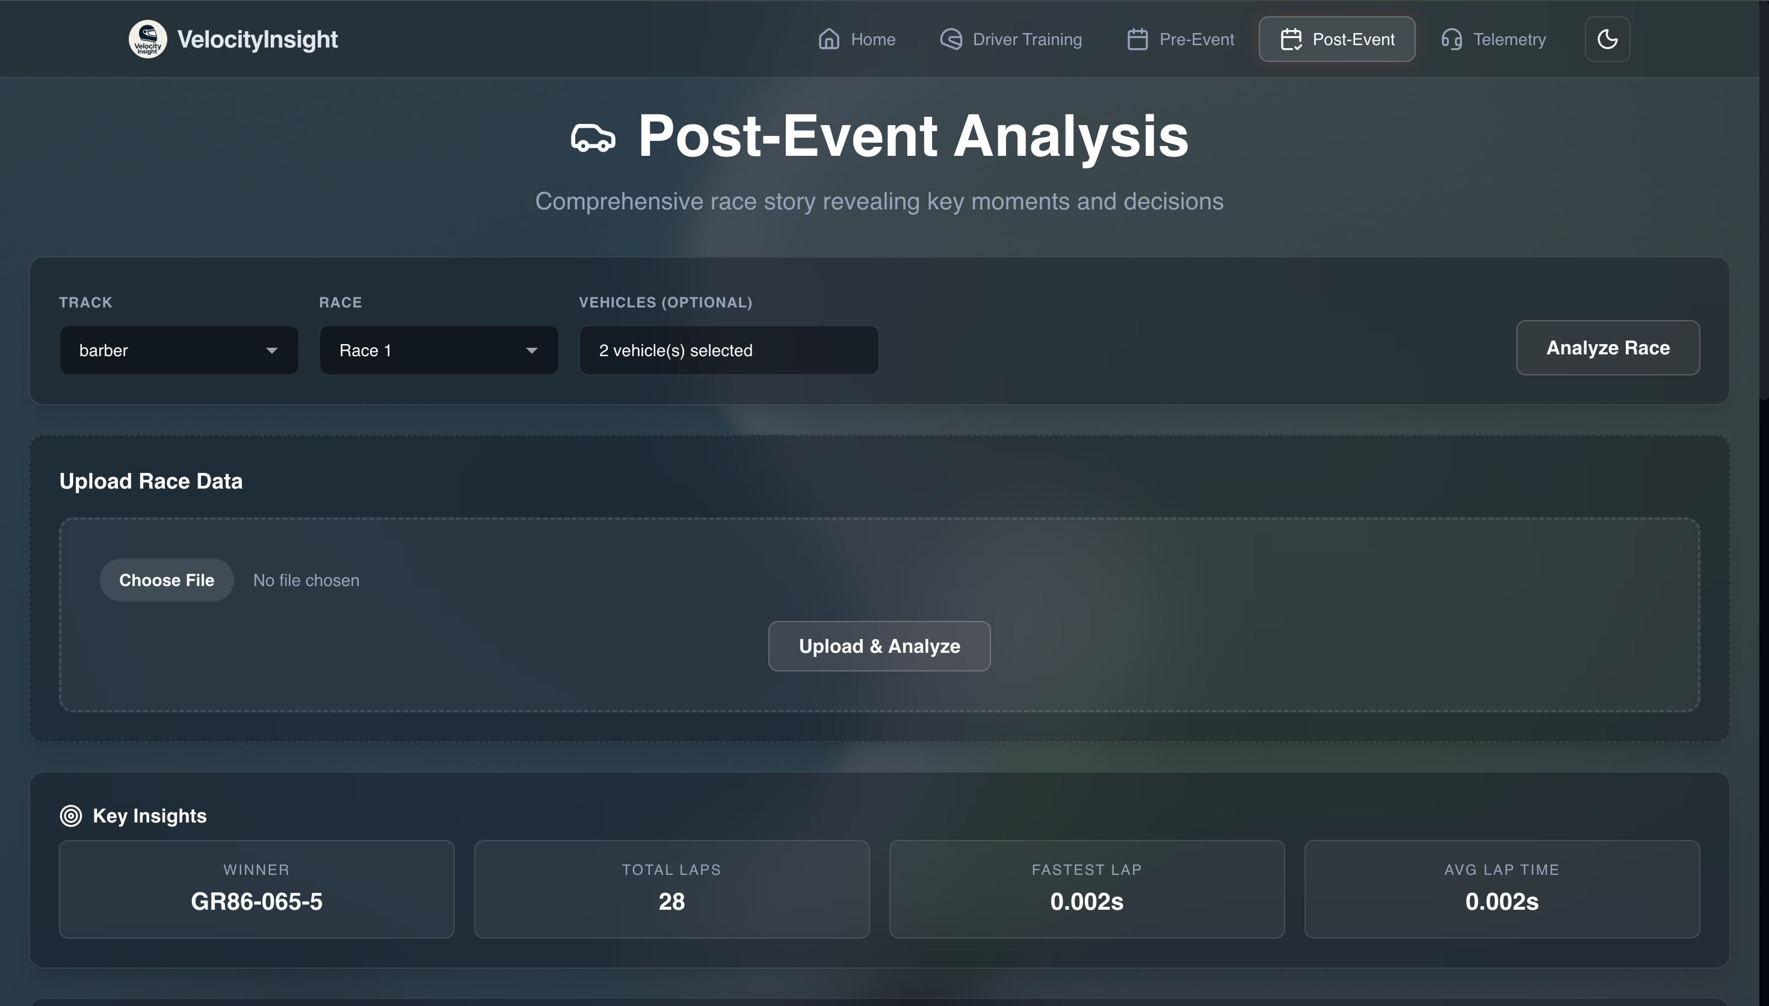Click the Telemetry headset icon
The height and width of the screenshot is (1006, 1769).
[x=1451, y=39]
